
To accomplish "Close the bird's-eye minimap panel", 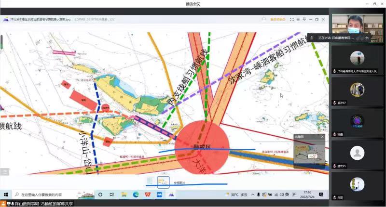I will [x=322, y=137].
